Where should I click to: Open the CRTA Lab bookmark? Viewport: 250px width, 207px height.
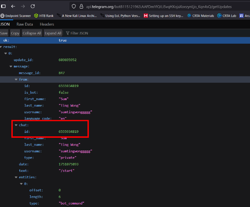point(227,16)
